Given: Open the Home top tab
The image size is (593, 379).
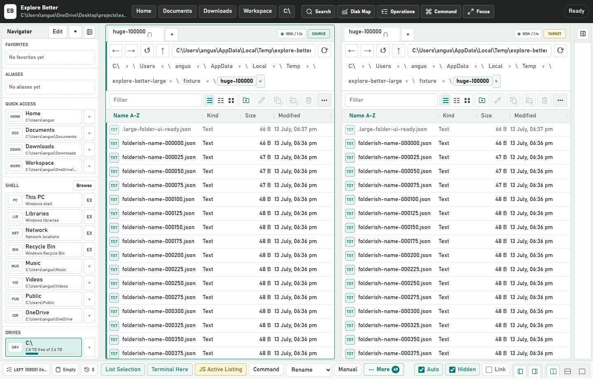Looking at the screenshot, I should (x=144, y=11).
